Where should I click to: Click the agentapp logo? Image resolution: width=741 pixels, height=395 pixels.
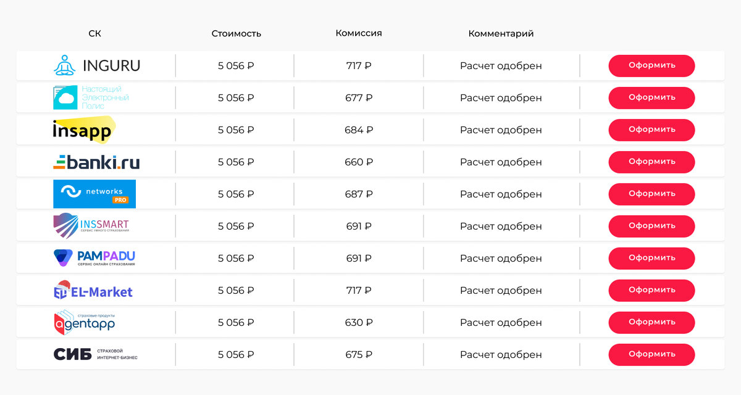click(85, 322)
